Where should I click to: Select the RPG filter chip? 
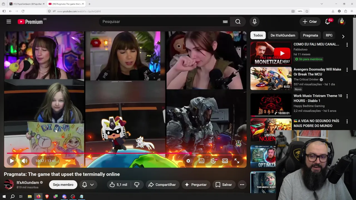pos(329,35)
